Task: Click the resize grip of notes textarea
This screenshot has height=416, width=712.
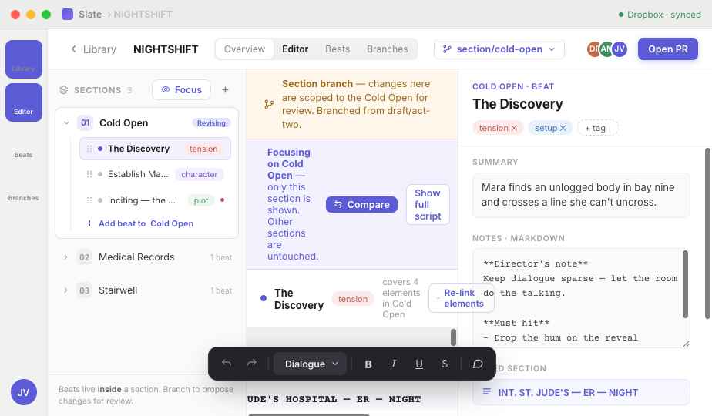Action: point(686,344)
